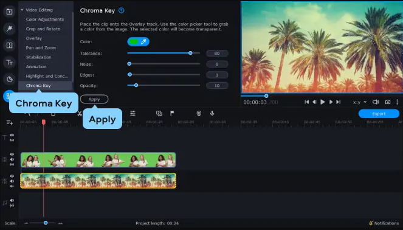
Task: Mute the main video track with palm clip
Action: tap(12, 181)
